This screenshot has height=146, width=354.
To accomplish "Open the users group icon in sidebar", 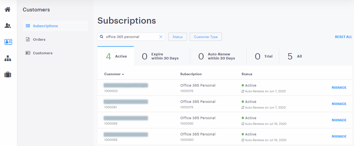I will (8, 26).
